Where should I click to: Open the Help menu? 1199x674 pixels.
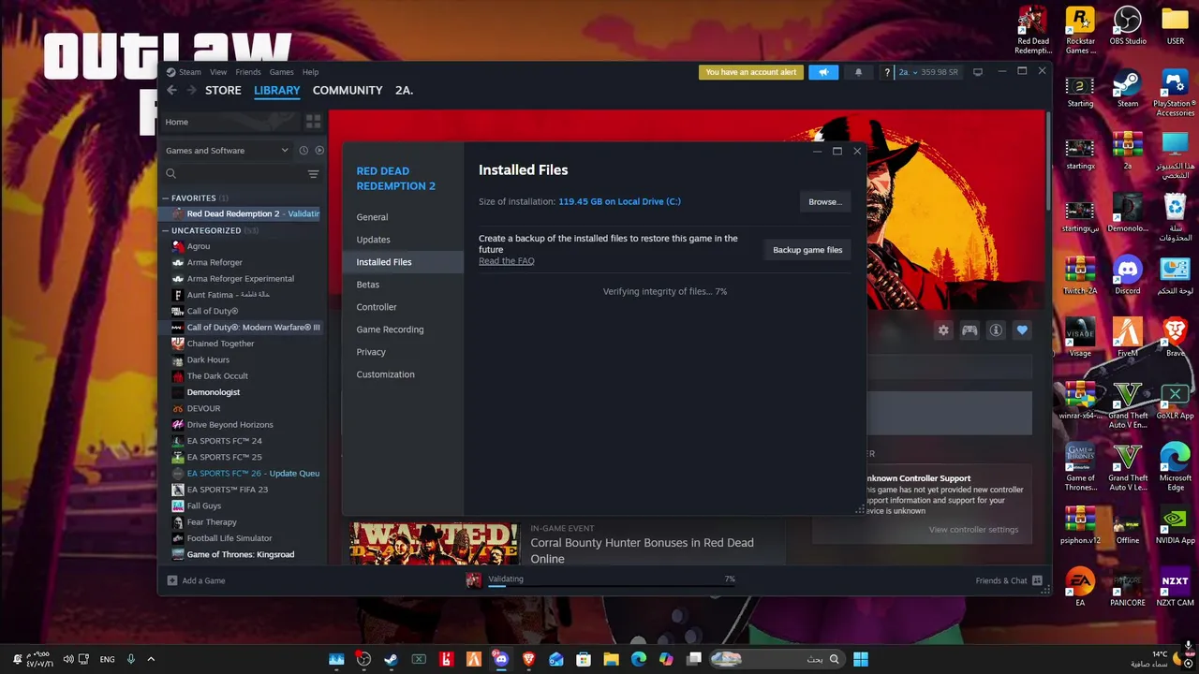(x=310, y=72)
